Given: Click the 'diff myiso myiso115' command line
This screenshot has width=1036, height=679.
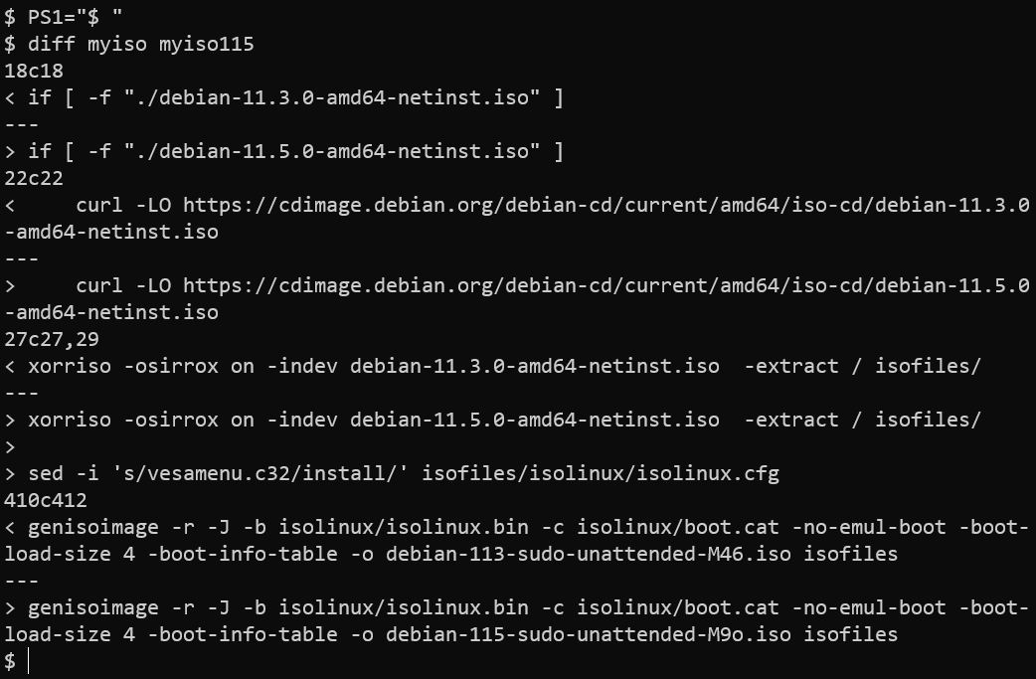Looking at the screenshot, I should [x=129, y=45].
